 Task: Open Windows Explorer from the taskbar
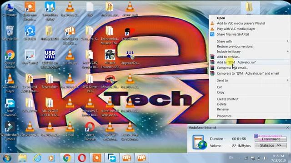(22, 158)
